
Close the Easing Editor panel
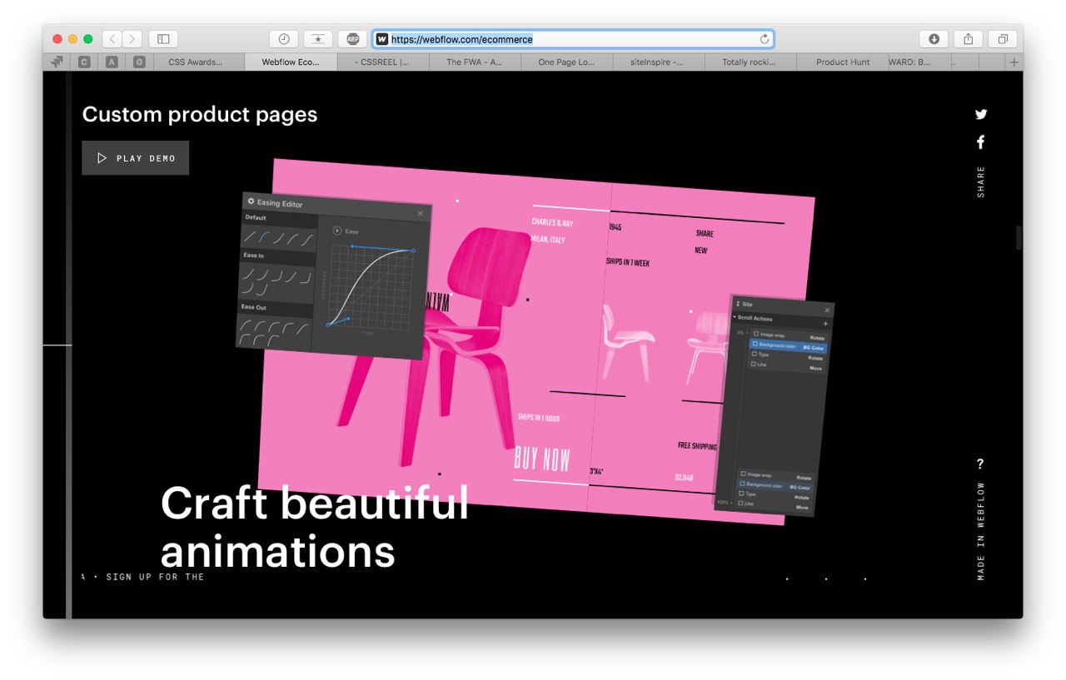pyautogui.click(x=421, y=214)
